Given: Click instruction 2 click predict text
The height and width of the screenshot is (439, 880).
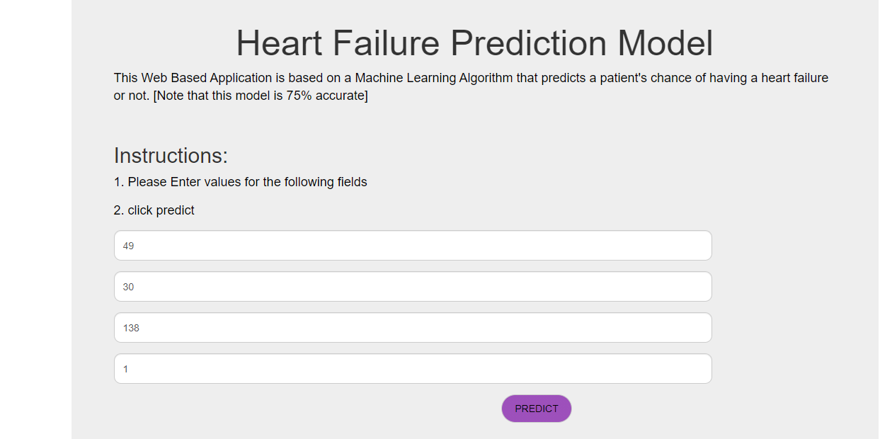Looking at the screenshot, I should coord(154,210).
